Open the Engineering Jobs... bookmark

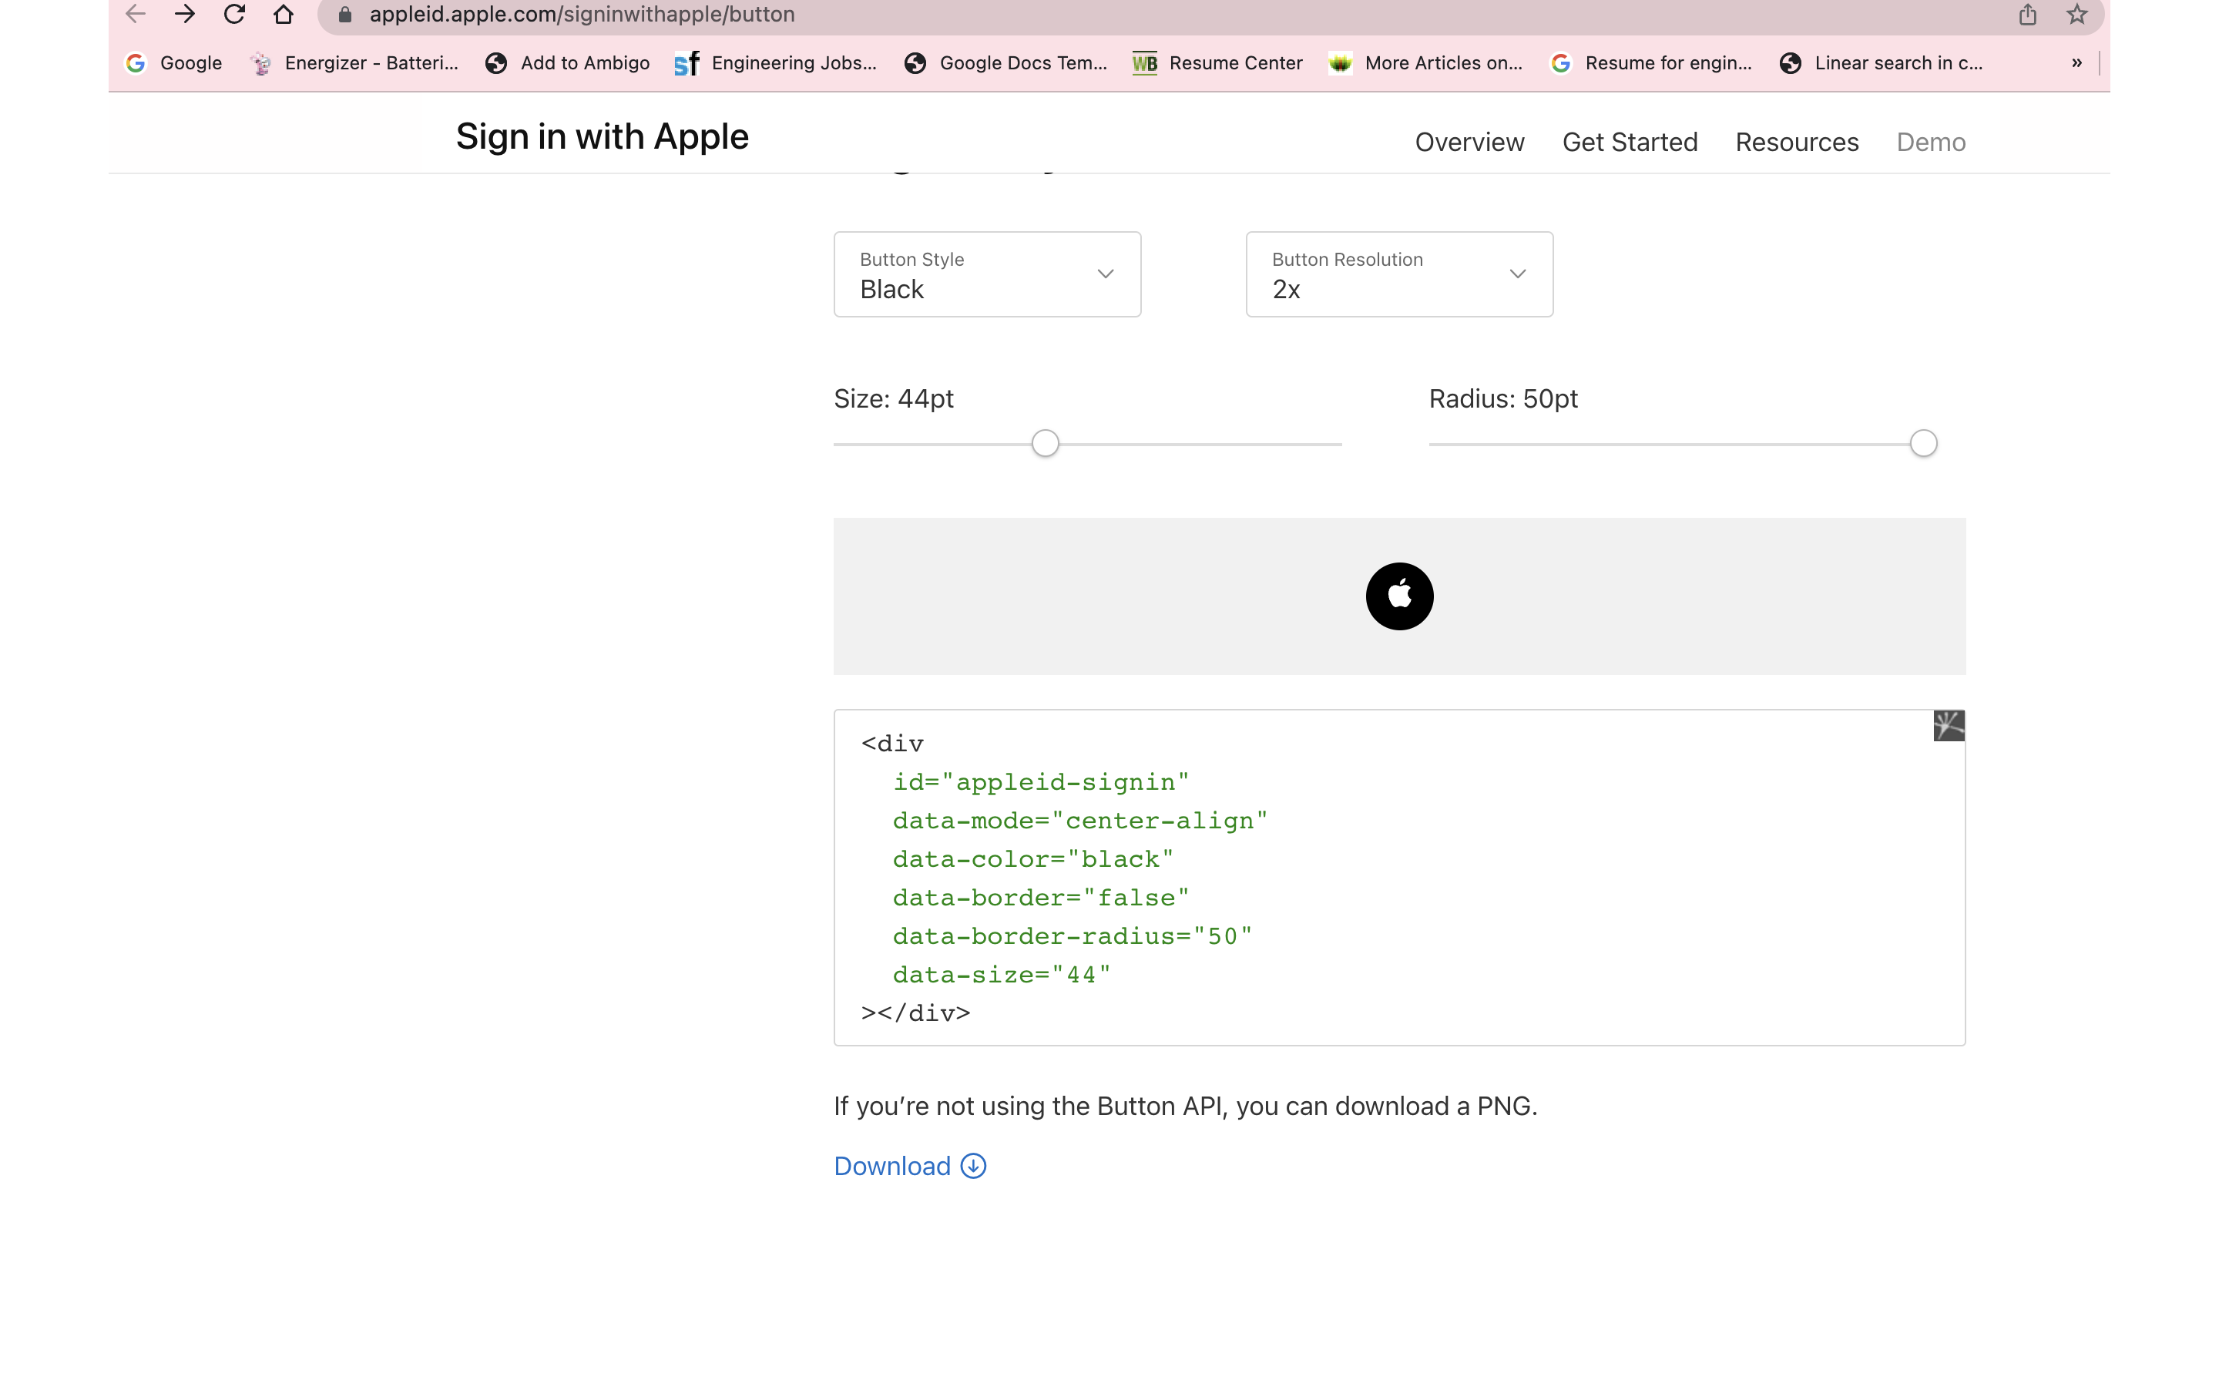click(776, 63)
